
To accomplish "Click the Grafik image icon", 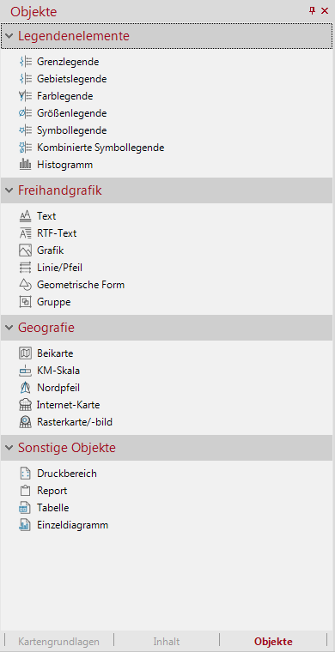I will pyautogui.click(x=26, y=251).
